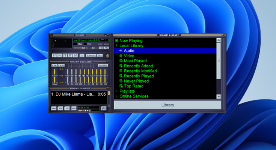Click the Eject open-file button

[x=82, y=55]
